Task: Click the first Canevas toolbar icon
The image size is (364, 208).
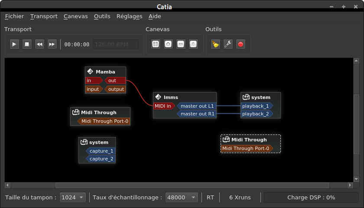Action: click(156, 44)
